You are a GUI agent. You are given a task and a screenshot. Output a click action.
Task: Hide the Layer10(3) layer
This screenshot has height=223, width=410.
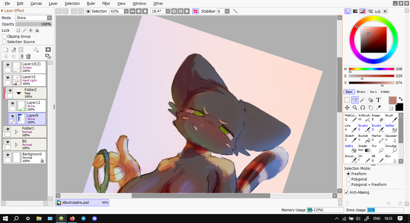coord(8,65)
